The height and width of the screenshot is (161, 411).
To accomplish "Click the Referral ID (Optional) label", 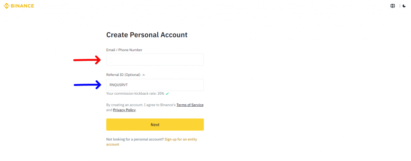I will 123,75.
